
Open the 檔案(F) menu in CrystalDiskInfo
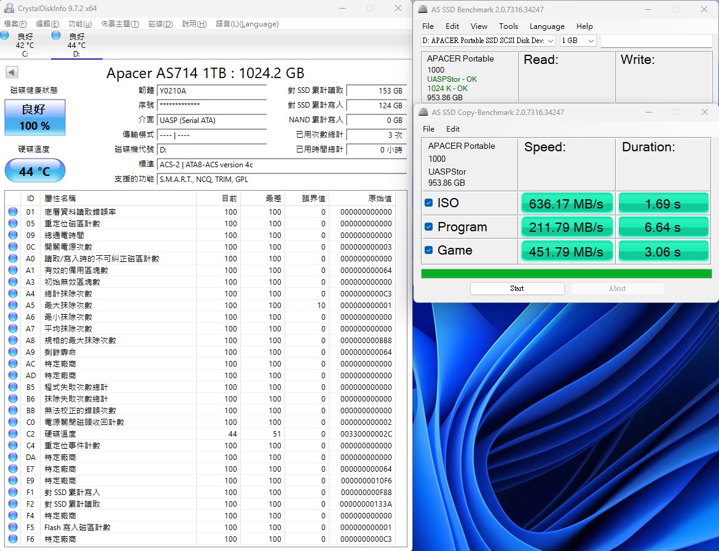tap(15, 24)
